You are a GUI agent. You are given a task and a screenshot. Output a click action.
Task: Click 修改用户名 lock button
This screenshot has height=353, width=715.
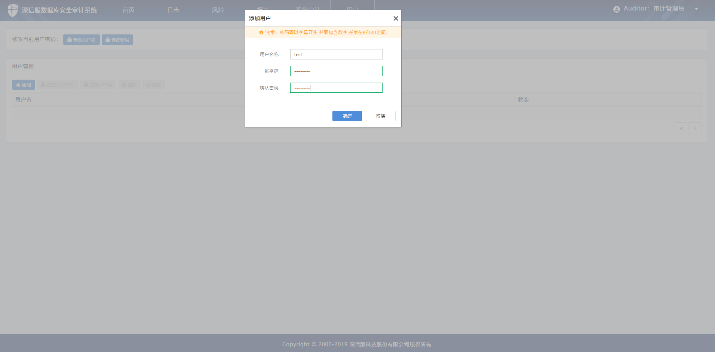click(81, 40)
